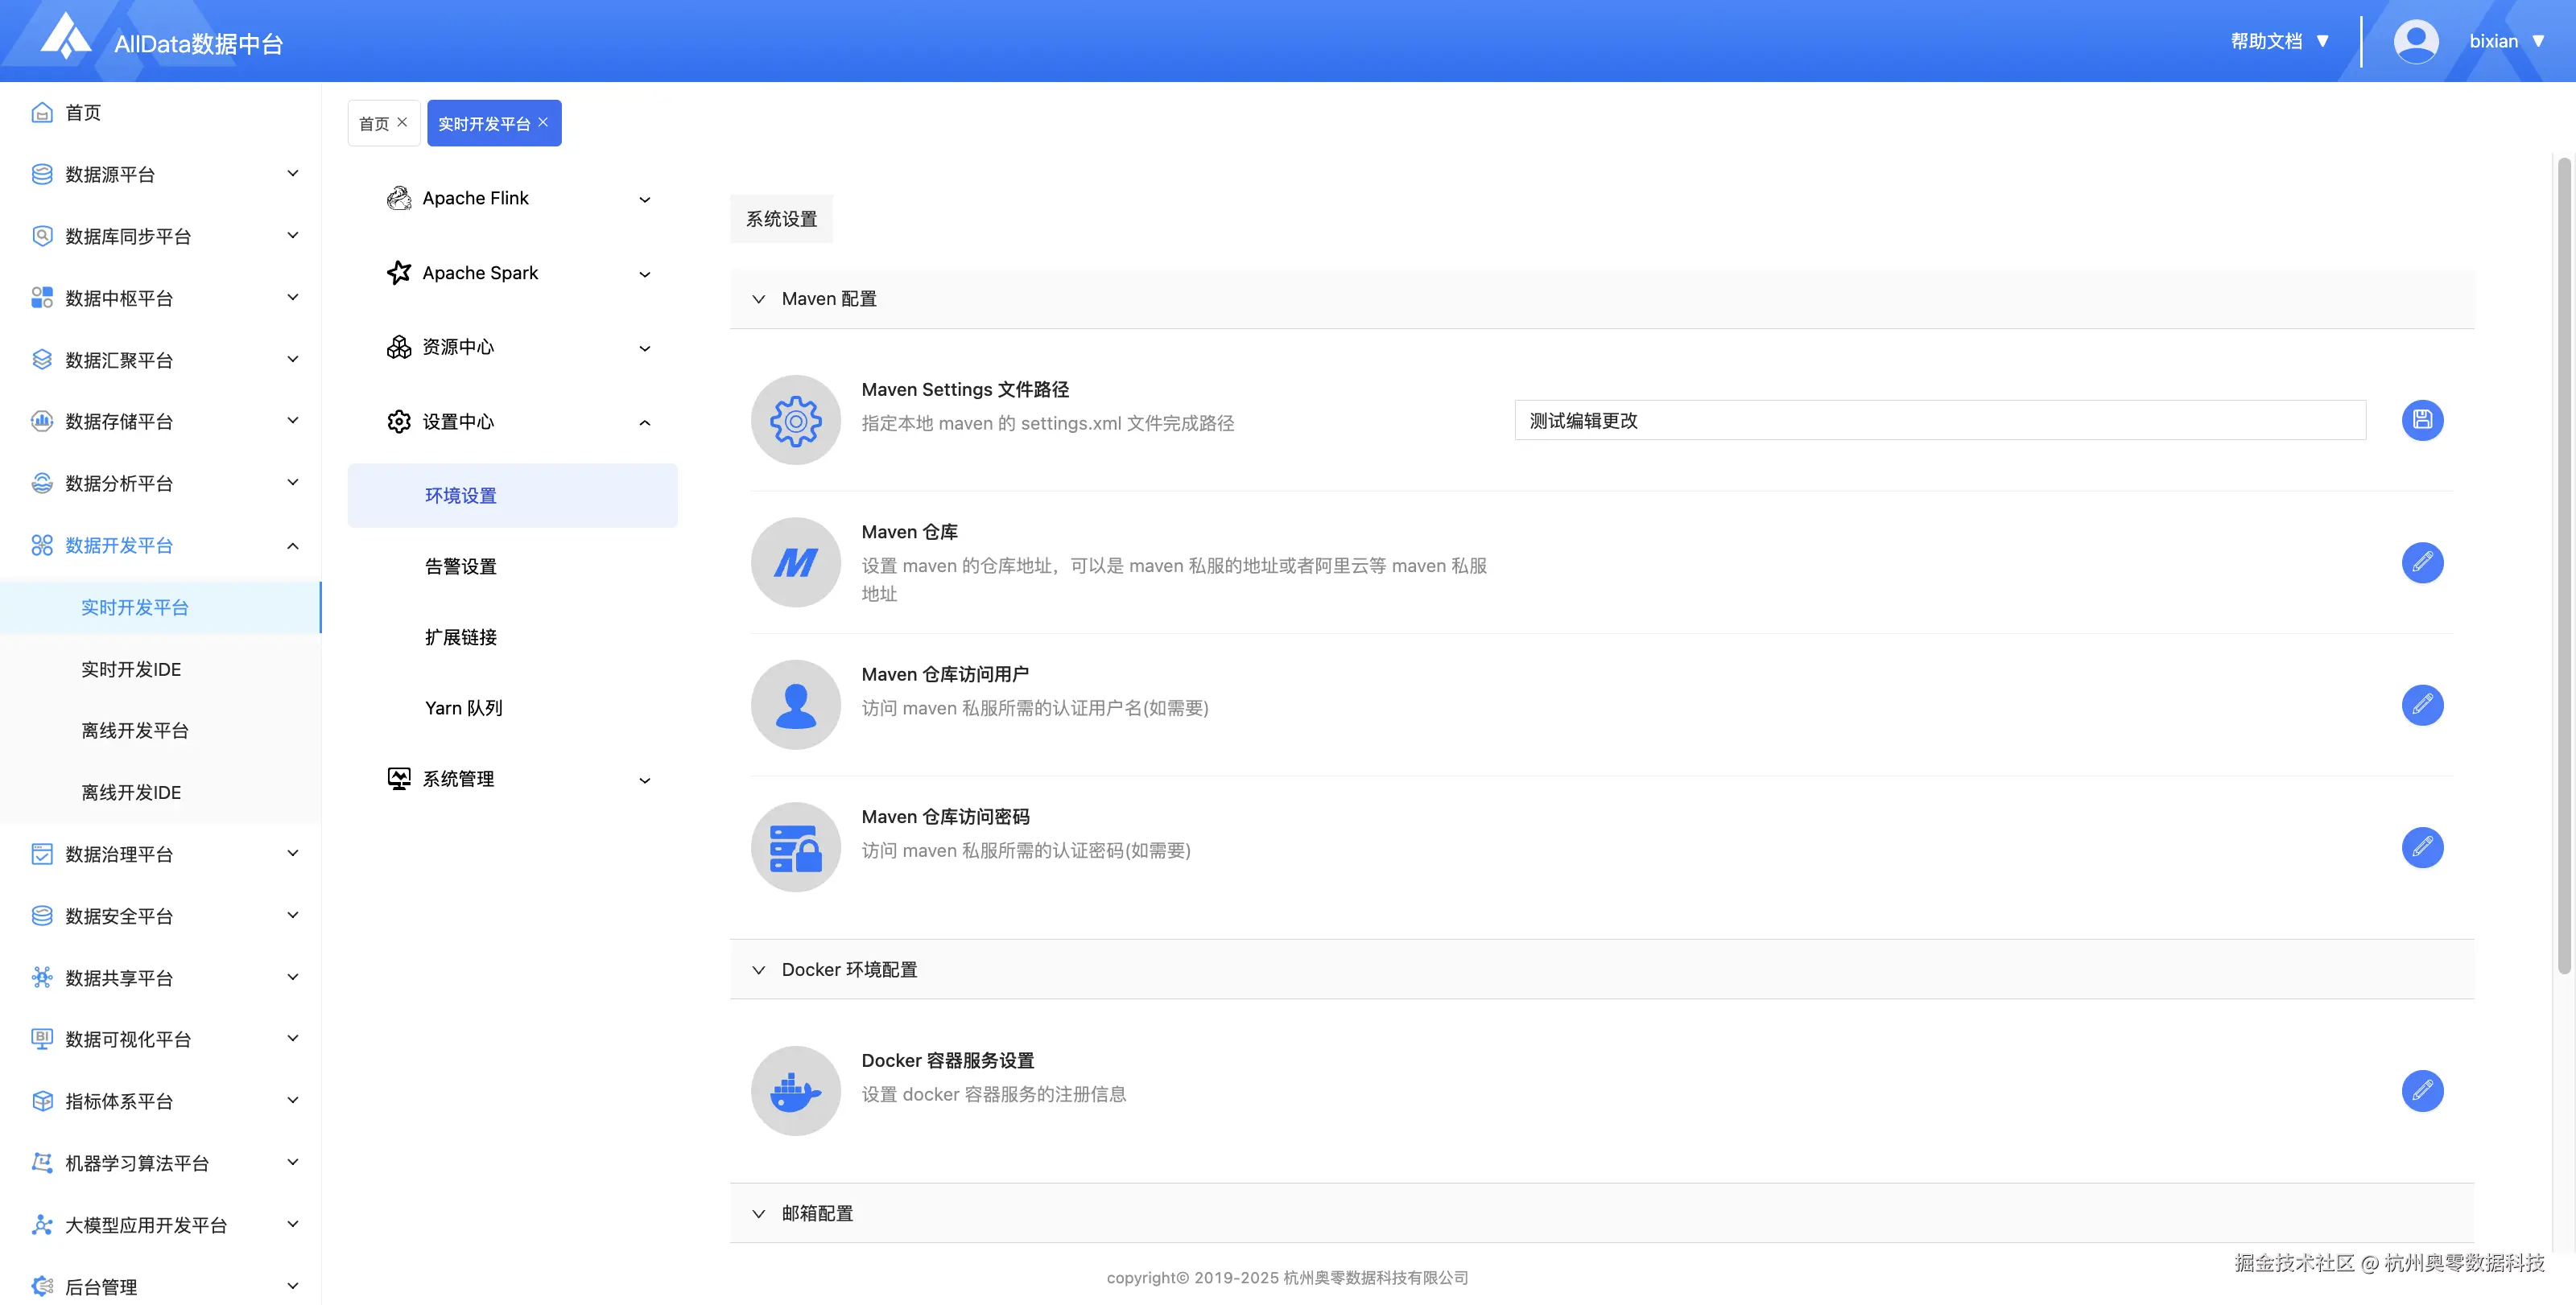Switch to the 首页 tab
This screenshot has height=1305, width=2576.
(375, 122)
